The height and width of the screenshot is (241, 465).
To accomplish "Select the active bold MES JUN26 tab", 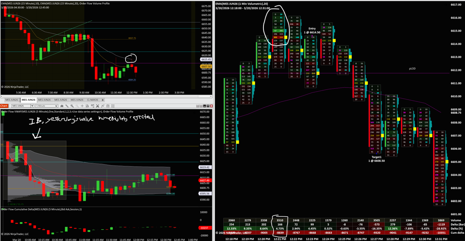I will (x=29, y=100).
